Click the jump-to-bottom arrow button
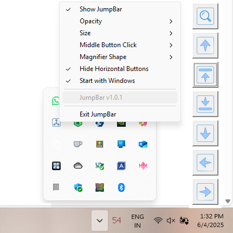The height and width of the screenshot is (233, 233). [205, 104]
